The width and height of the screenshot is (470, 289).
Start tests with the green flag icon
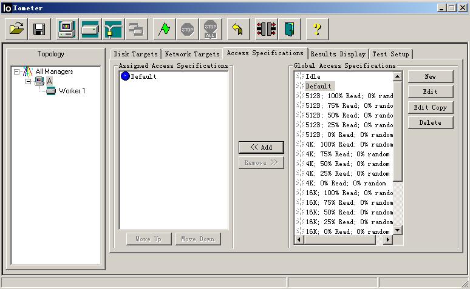pyautogui.click(x=165, y=28)
